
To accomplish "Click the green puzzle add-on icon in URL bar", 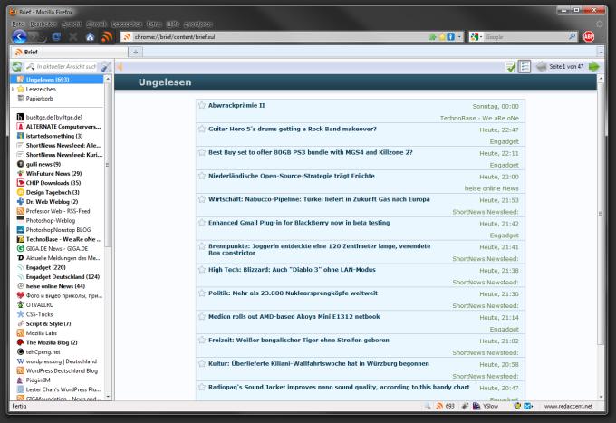I will (x=432, y=37).
